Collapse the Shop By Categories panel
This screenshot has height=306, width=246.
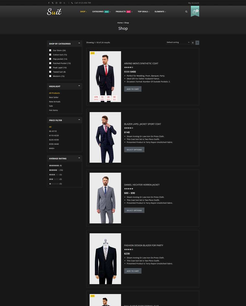coord(79,43)
